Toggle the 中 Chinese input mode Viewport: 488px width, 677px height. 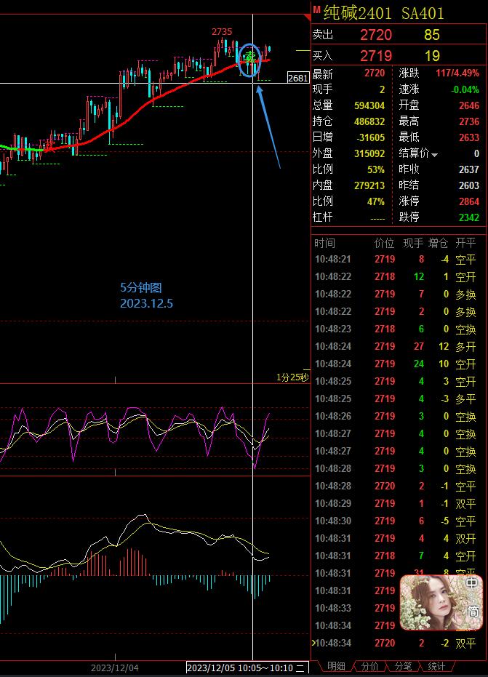(471, 583)
